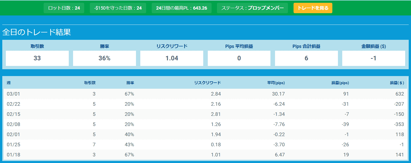Select the Pips 平均損益 summary value 0

pos(239,58)
